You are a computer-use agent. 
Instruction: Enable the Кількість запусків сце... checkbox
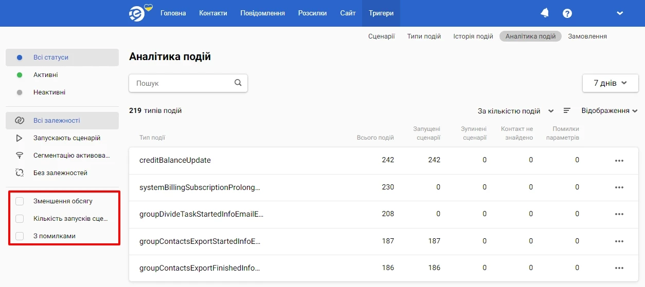coord(20,219)
